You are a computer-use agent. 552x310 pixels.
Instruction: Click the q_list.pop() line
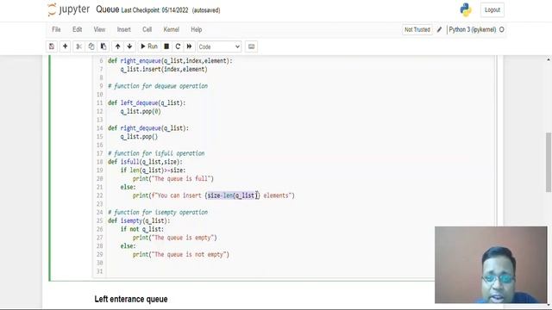[x=139, y=137]
